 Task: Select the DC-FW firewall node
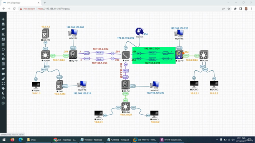(179, 55)
